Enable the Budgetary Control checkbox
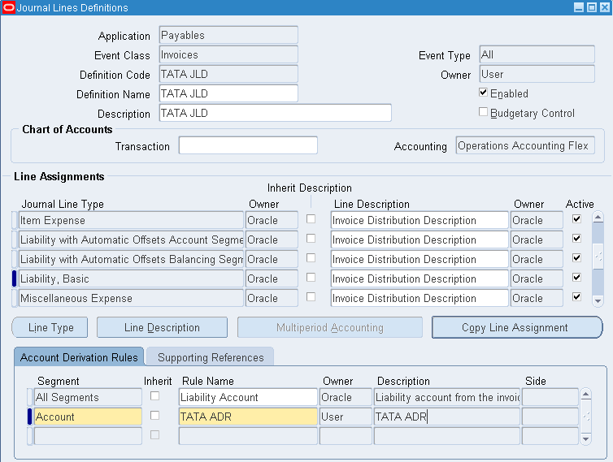This screenshot has width=613, height=462. click(484, 112)
